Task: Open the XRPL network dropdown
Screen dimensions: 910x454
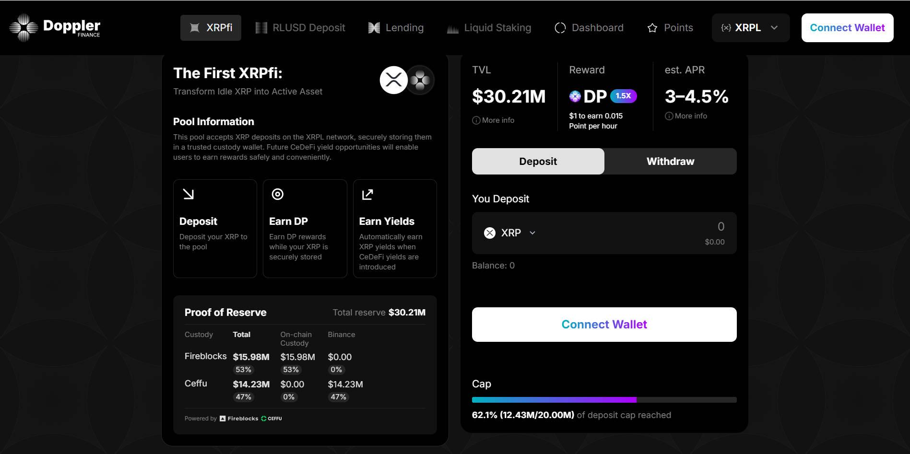Action: pyautogui.click(x=750, y=27)
